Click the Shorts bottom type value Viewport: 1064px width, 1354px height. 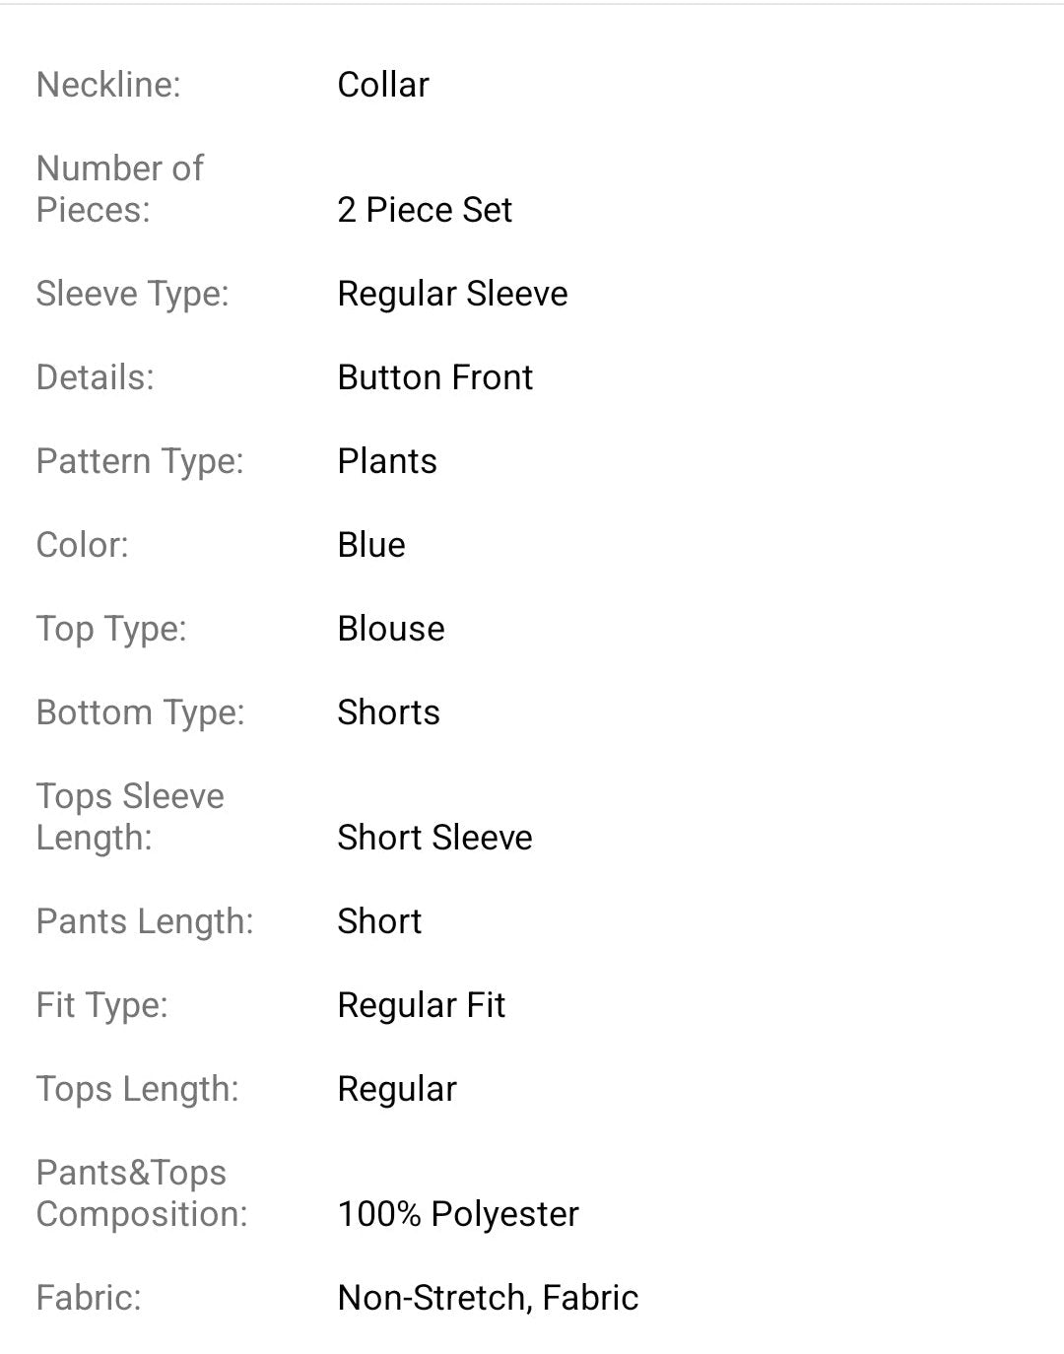388,712
